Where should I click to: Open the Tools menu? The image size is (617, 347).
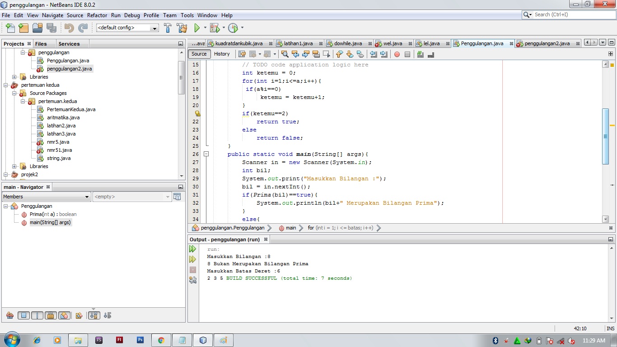pyautogui.click(x=187, y=15)
